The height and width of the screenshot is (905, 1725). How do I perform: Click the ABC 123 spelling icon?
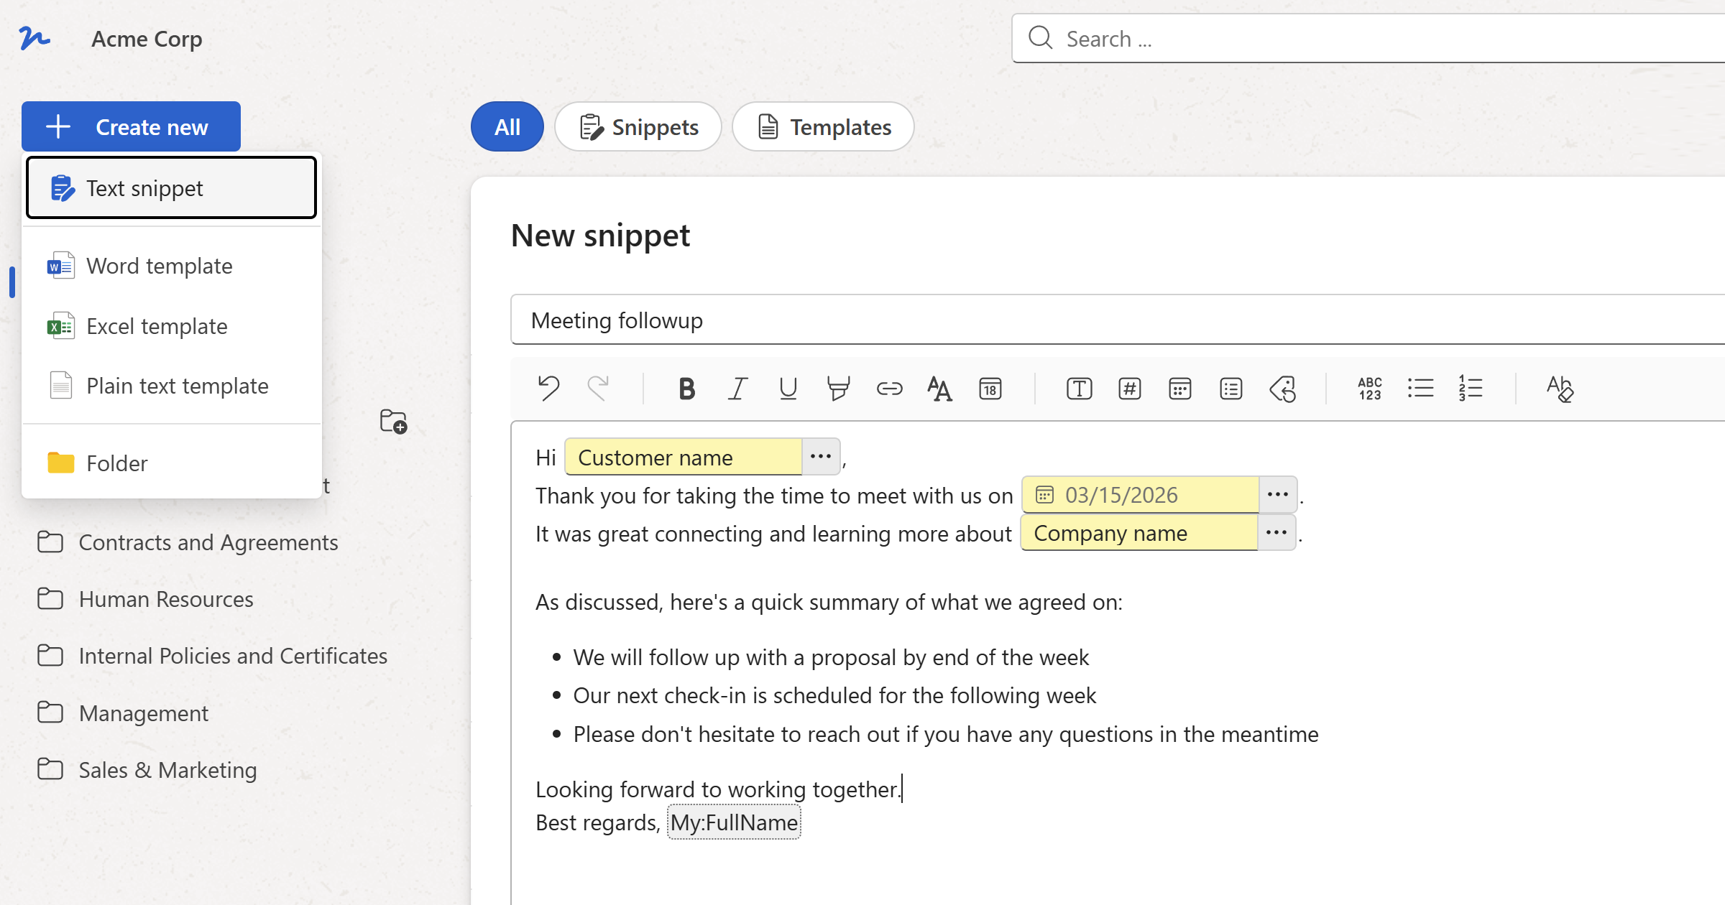coord(1370,389)
